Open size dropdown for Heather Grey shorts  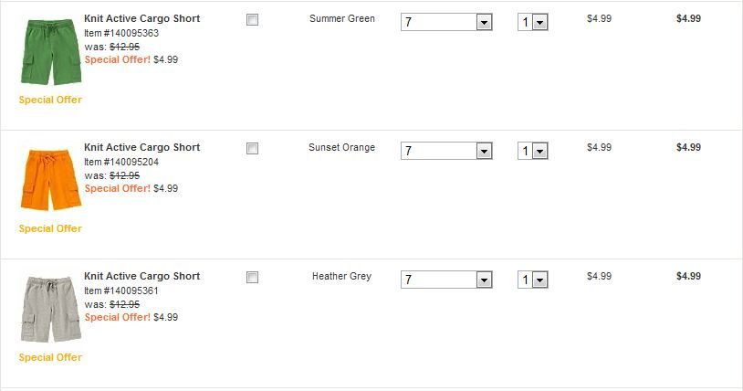pyautogui.click(x=446, y=280)
